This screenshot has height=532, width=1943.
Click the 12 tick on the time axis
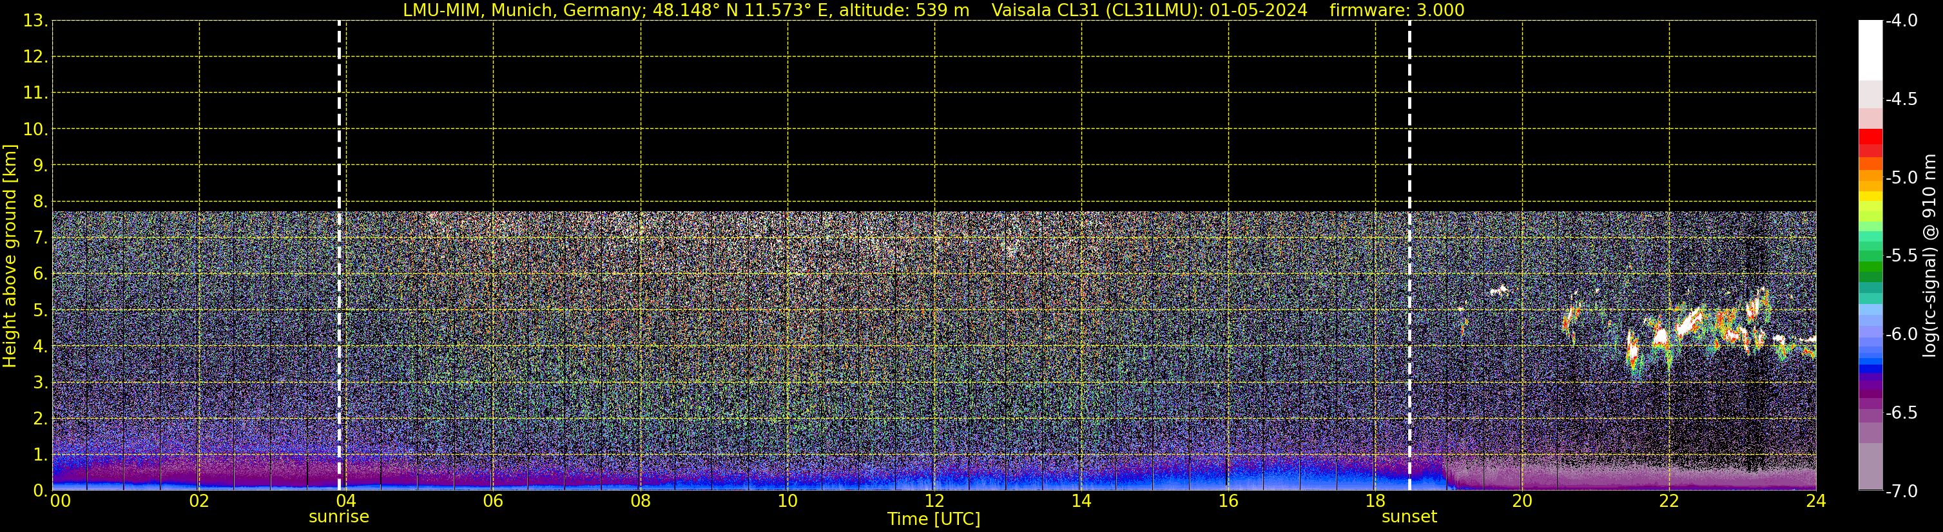(x=934, y=501)
